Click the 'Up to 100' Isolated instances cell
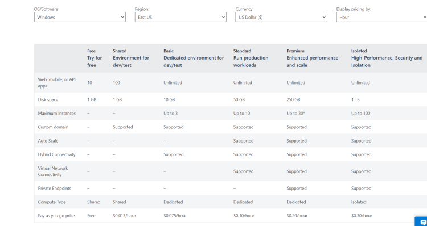 [360, 113]
